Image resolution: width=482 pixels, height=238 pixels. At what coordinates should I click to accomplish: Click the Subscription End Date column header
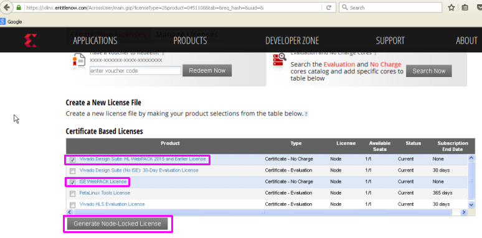coord(453,146)
